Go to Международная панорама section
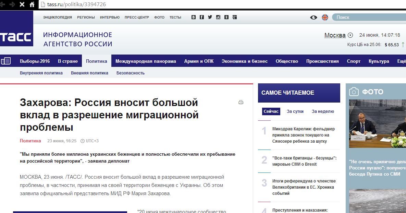The width and height of the screenshot is (406, 213). (146, 61)
